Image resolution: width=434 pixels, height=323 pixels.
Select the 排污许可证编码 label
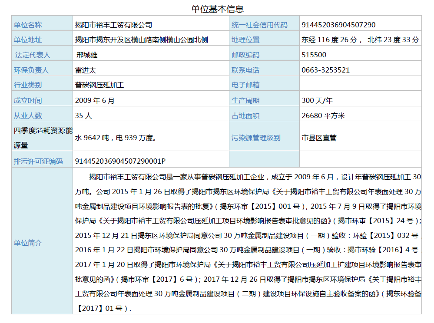click(x=38, y=161)
